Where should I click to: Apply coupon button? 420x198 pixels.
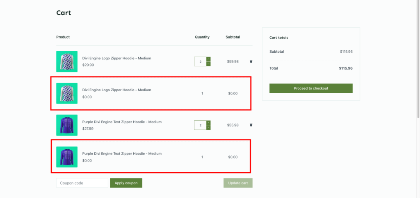click(x=126, y=183)
